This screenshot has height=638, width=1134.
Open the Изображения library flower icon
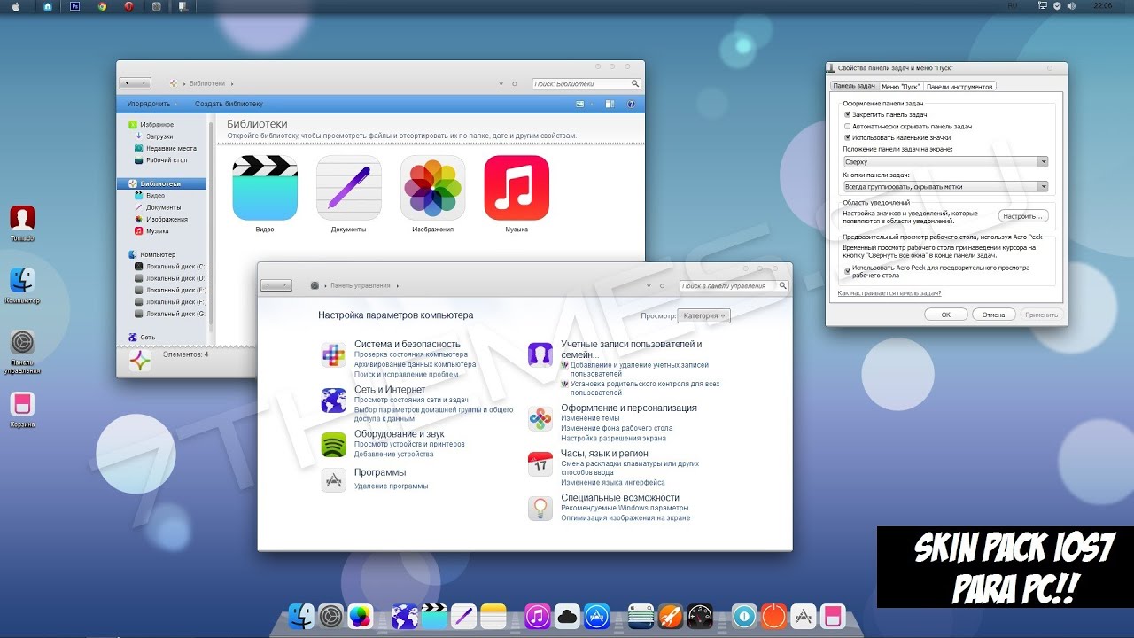click(432, 187)
